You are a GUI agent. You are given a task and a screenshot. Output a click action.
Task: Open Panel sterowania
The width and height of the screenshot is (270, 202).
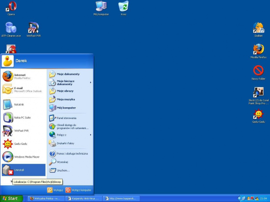coord(70,118)
